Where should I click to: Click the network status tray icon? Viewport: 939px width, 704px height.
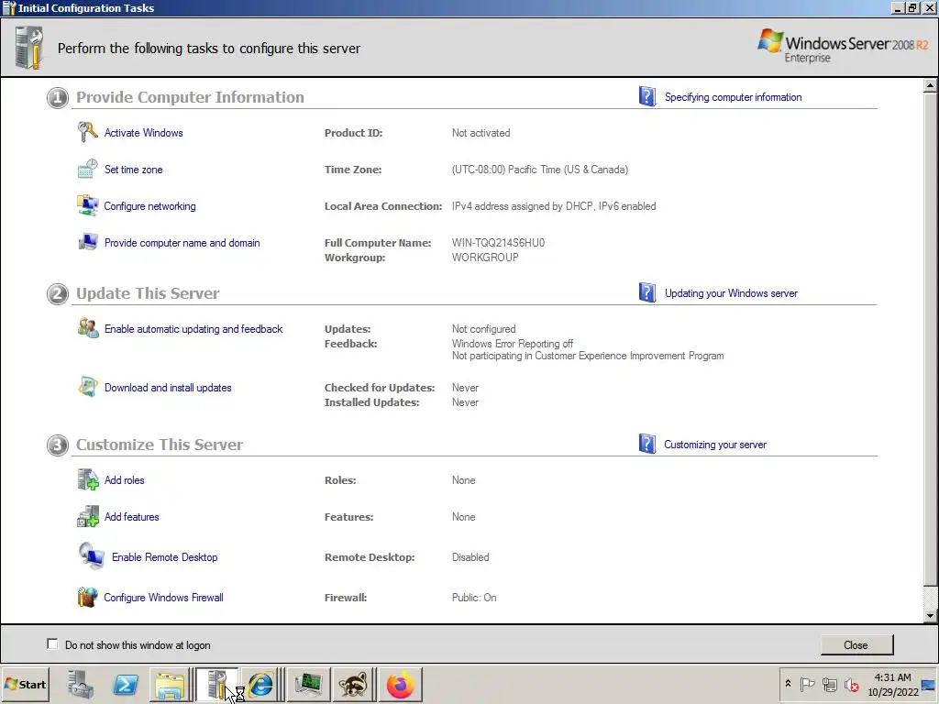click(x=829, y=684)
